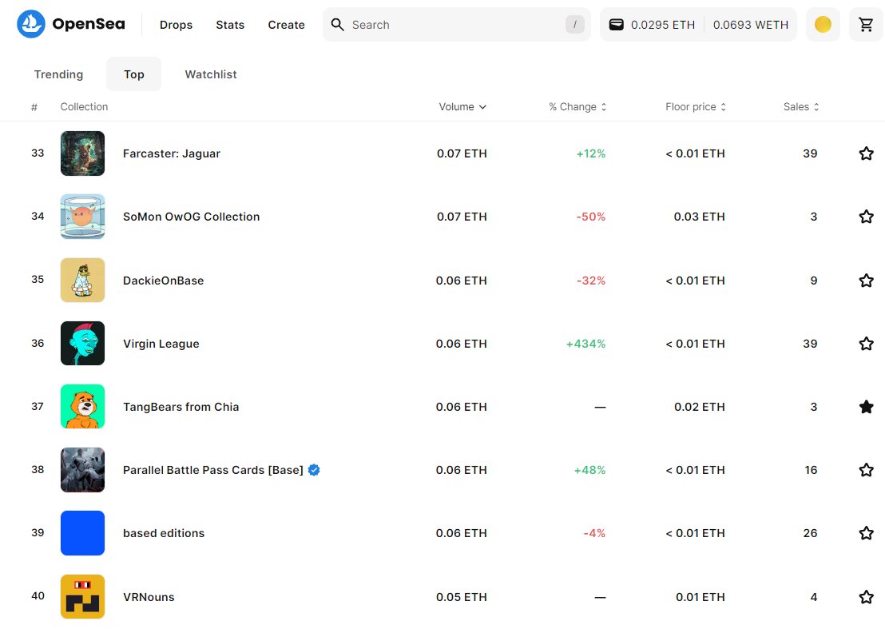Click the Collection column header
Viewport: 885px width, 629px height.
[84, 107]
